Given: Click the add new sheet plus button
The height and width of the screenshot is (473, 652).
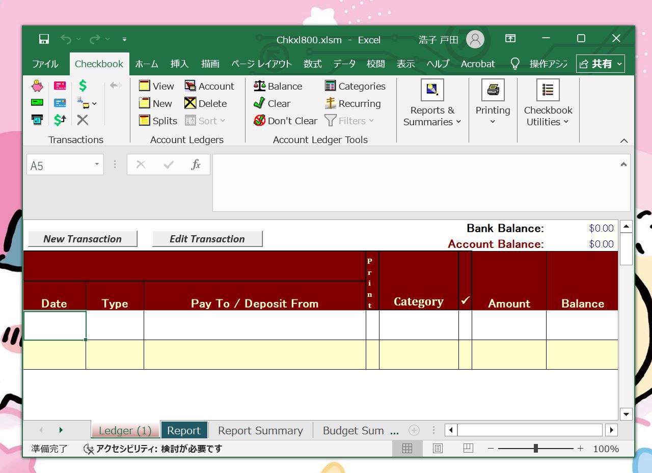Looking at the screenshot, I should coord(414,430).
